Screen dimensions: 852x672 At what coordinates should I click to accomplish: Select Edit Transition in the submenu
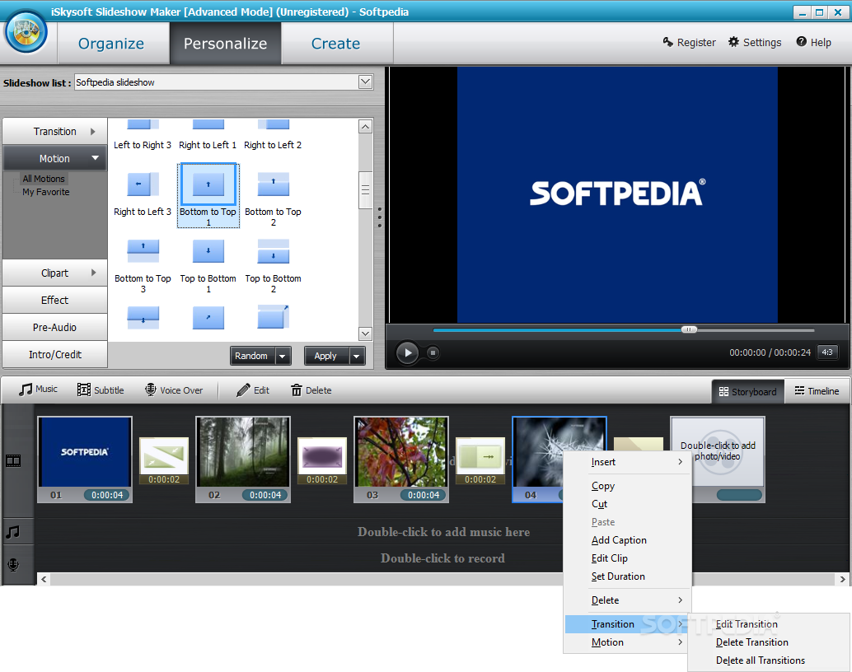[x=768, y=624]
